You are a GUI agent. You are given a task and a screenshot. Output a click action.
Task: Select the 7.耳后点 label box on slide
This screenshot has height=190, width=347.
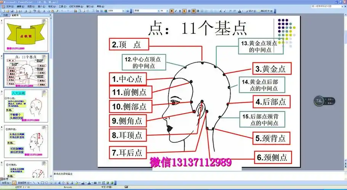click(x=128, y=152)
